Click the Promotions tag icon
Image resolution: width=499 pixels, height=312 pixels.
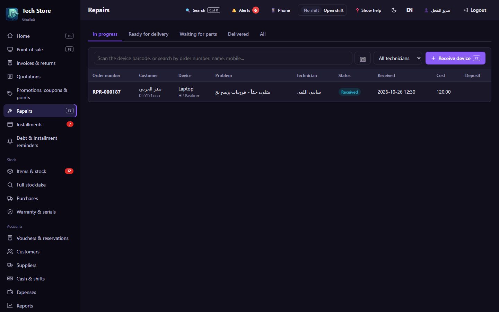point(10,94)
